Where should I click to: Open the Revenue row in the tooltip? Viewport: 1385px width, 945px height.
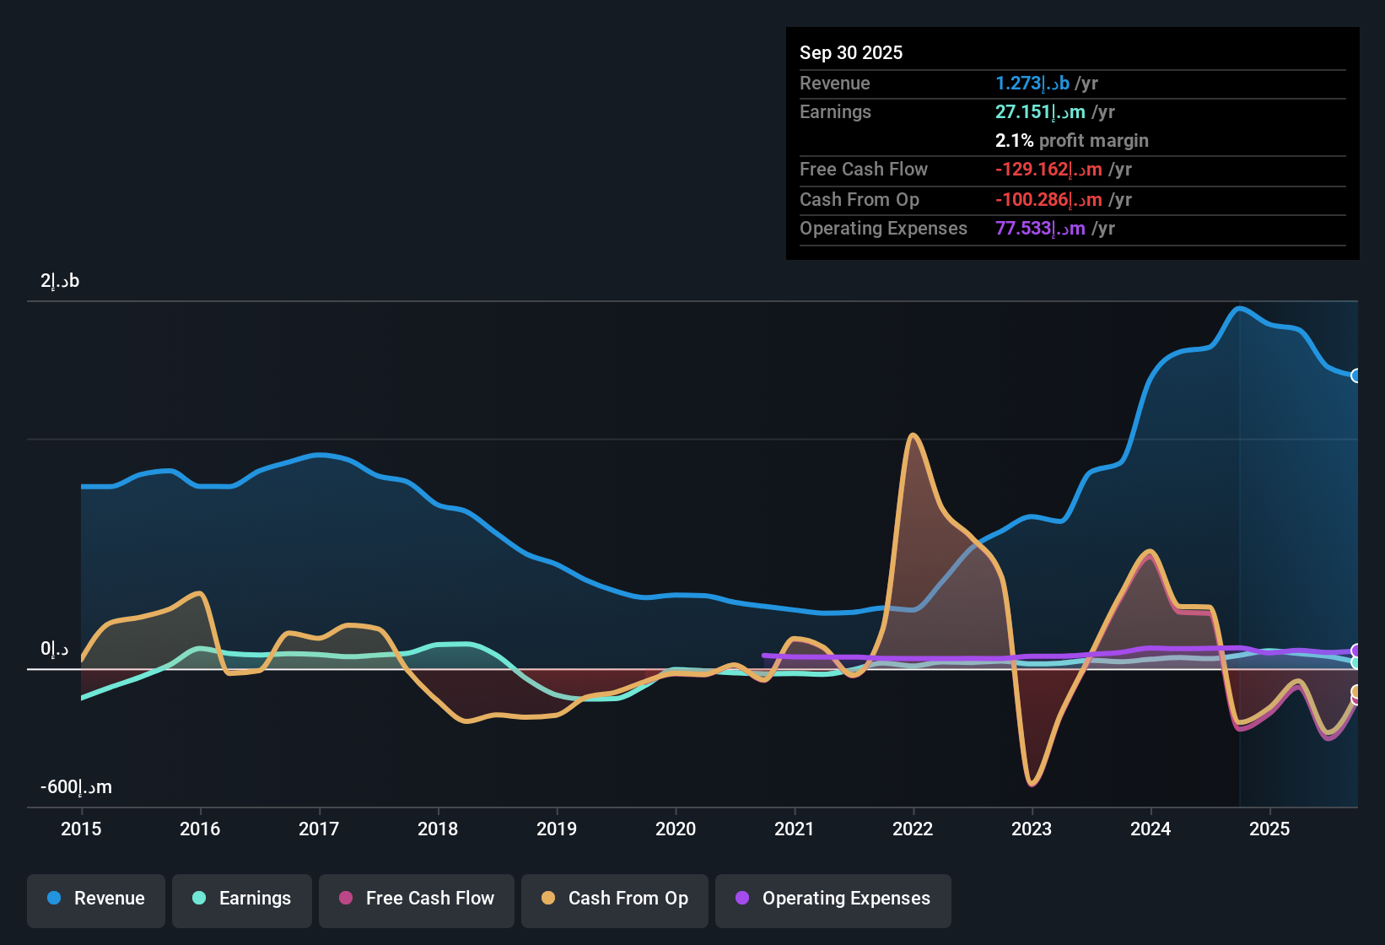tap(834, 83)
